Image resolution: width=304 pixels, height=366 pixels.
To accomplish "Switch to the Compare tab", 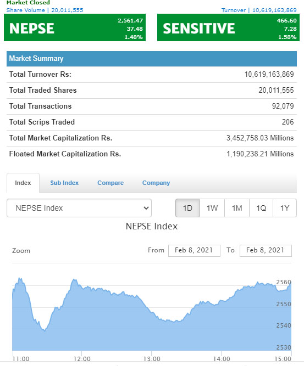I will [x=110, y=183].
